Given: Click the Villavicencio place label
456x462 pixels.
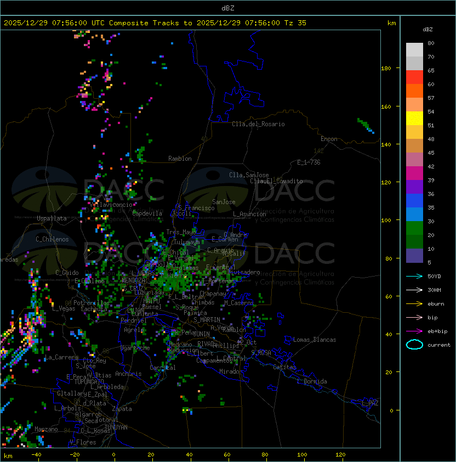Looking at the screenshot, I should [111, 205].
